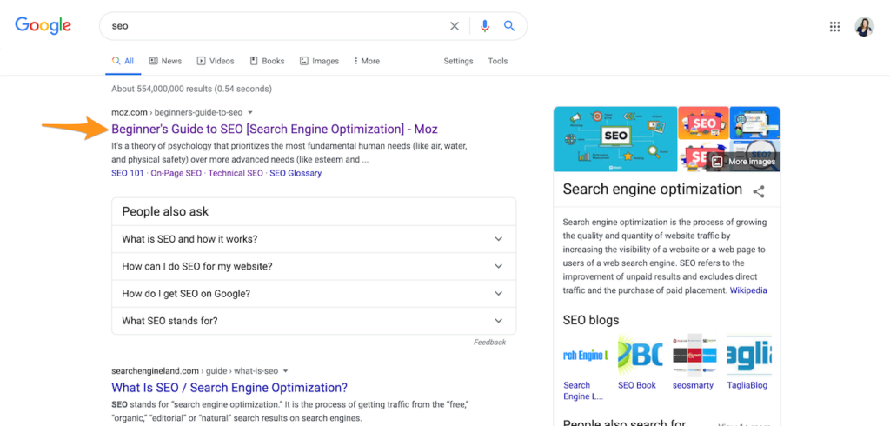
Task: Click the People also ask heading
Action: click(x=165, y=212)
